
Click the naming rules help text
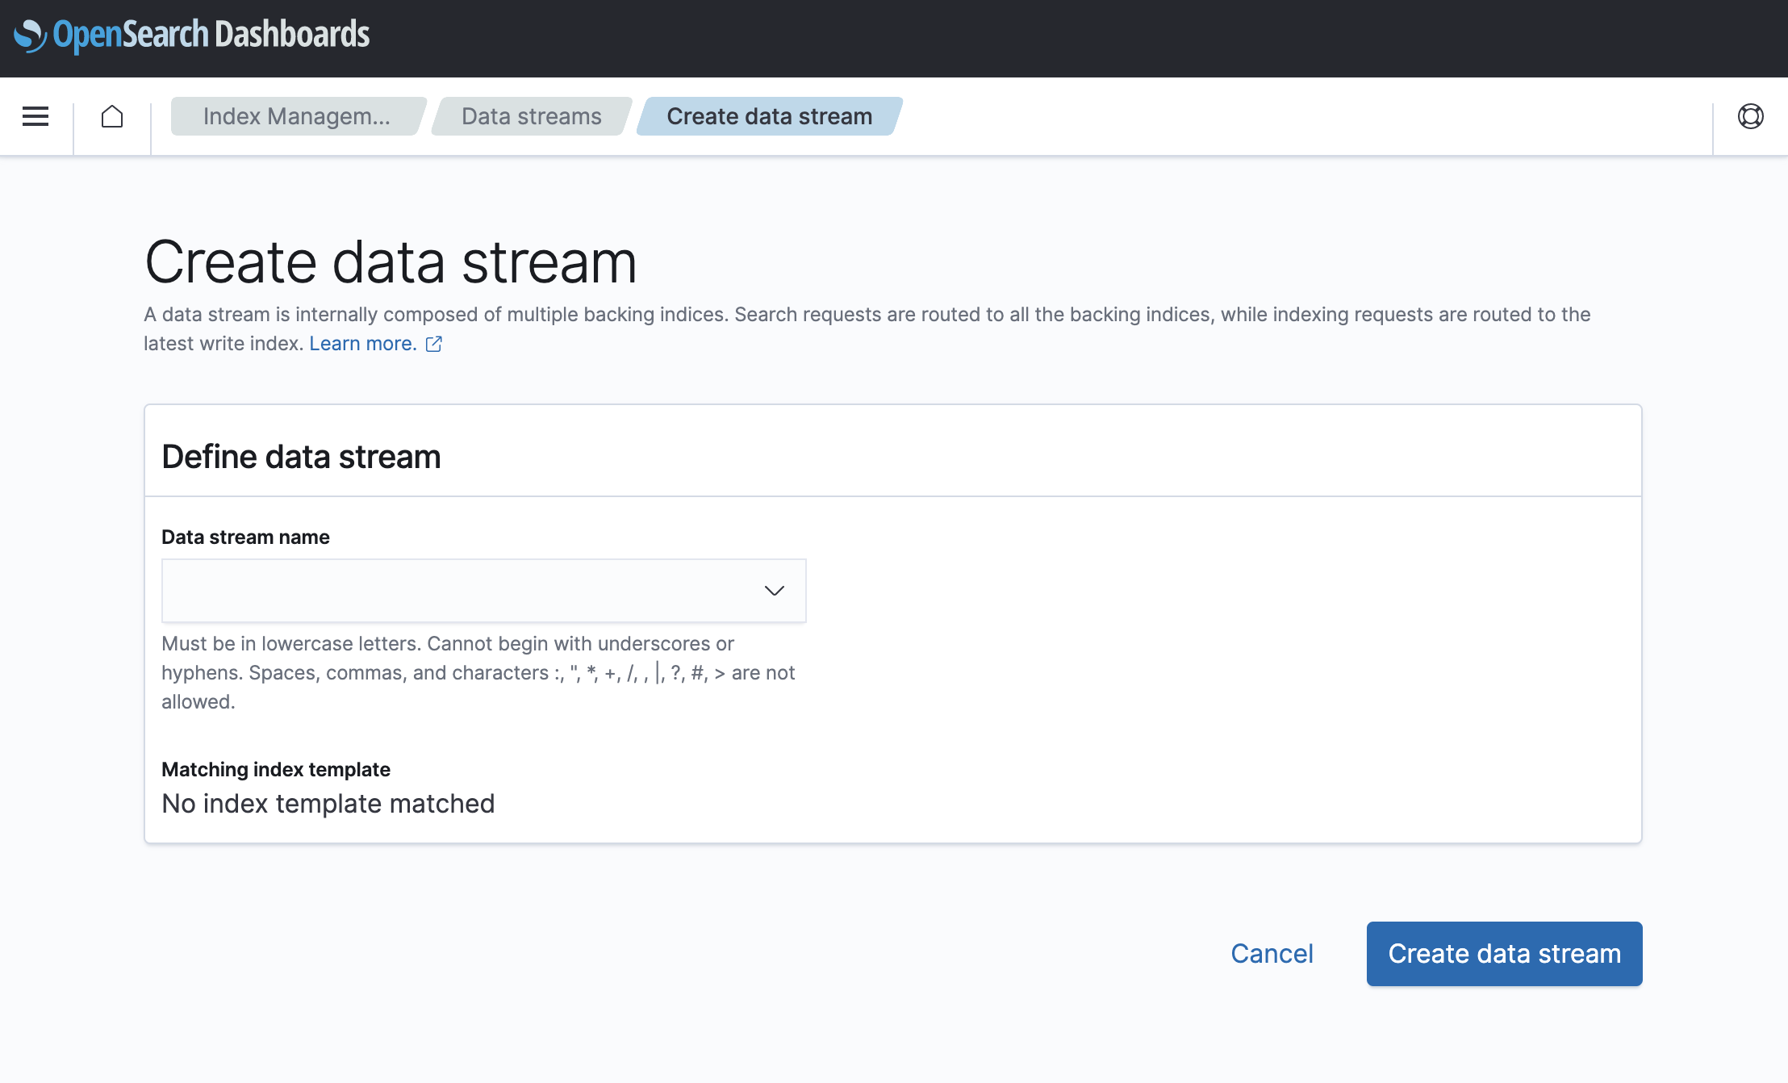pyautogui.click(x=478, y=673)
